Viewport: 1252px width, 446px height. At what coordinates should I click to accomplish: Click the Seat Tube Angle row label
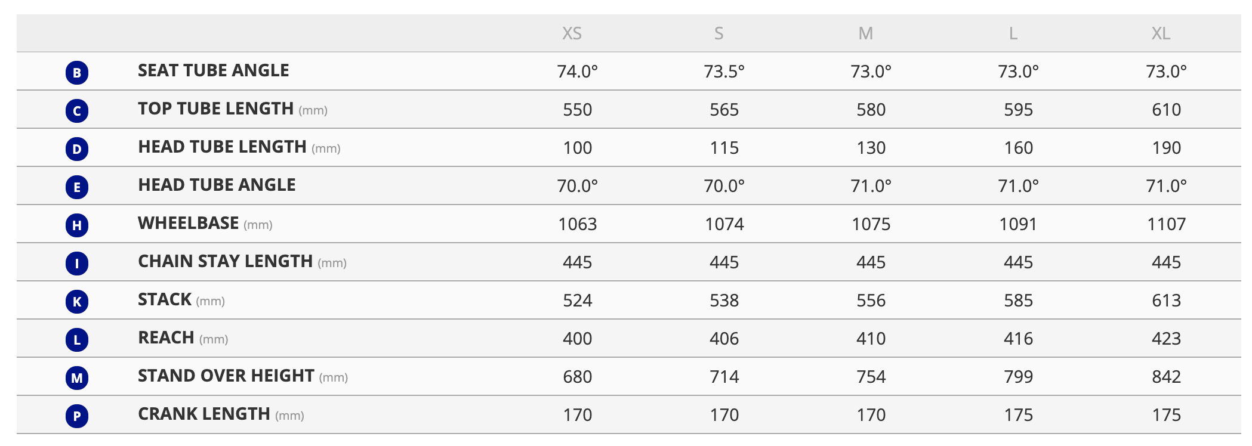pos(213,70)
